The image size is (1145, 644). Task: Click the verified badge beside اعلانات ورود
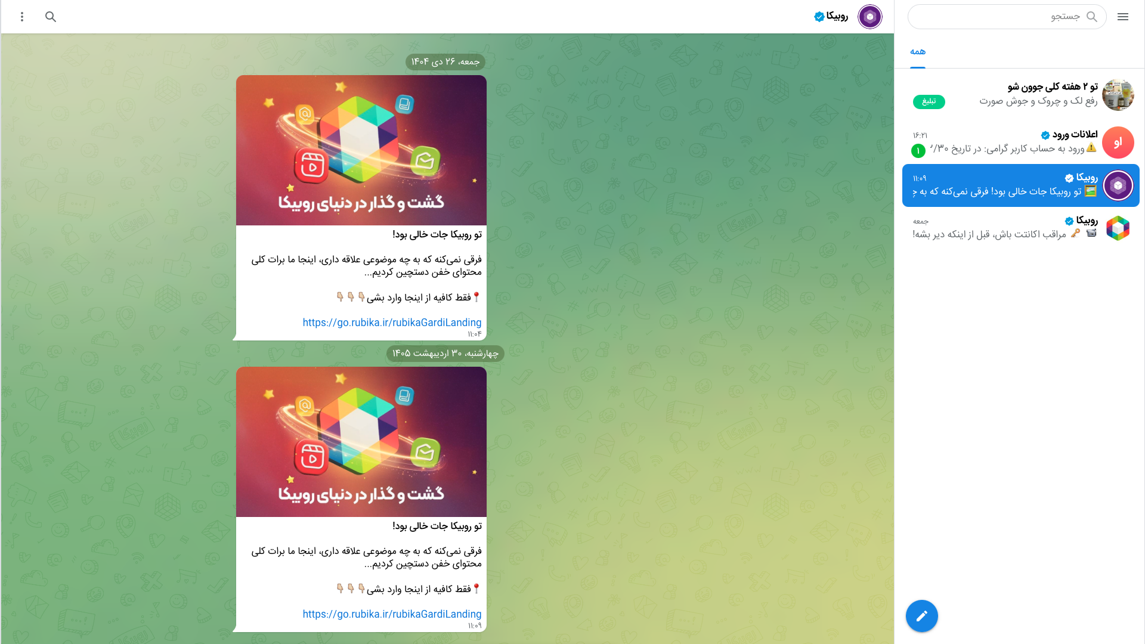point(1045,135)
